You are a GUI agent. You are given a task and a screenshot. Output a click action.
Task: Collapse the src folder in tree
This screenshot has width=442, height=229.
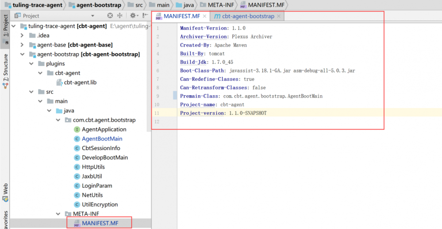tap(31, 92)
